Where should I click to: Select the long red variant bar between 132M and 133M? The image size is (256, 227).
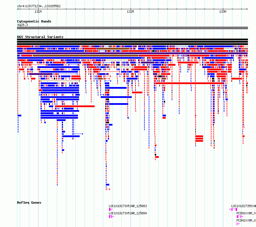point(189,83)
